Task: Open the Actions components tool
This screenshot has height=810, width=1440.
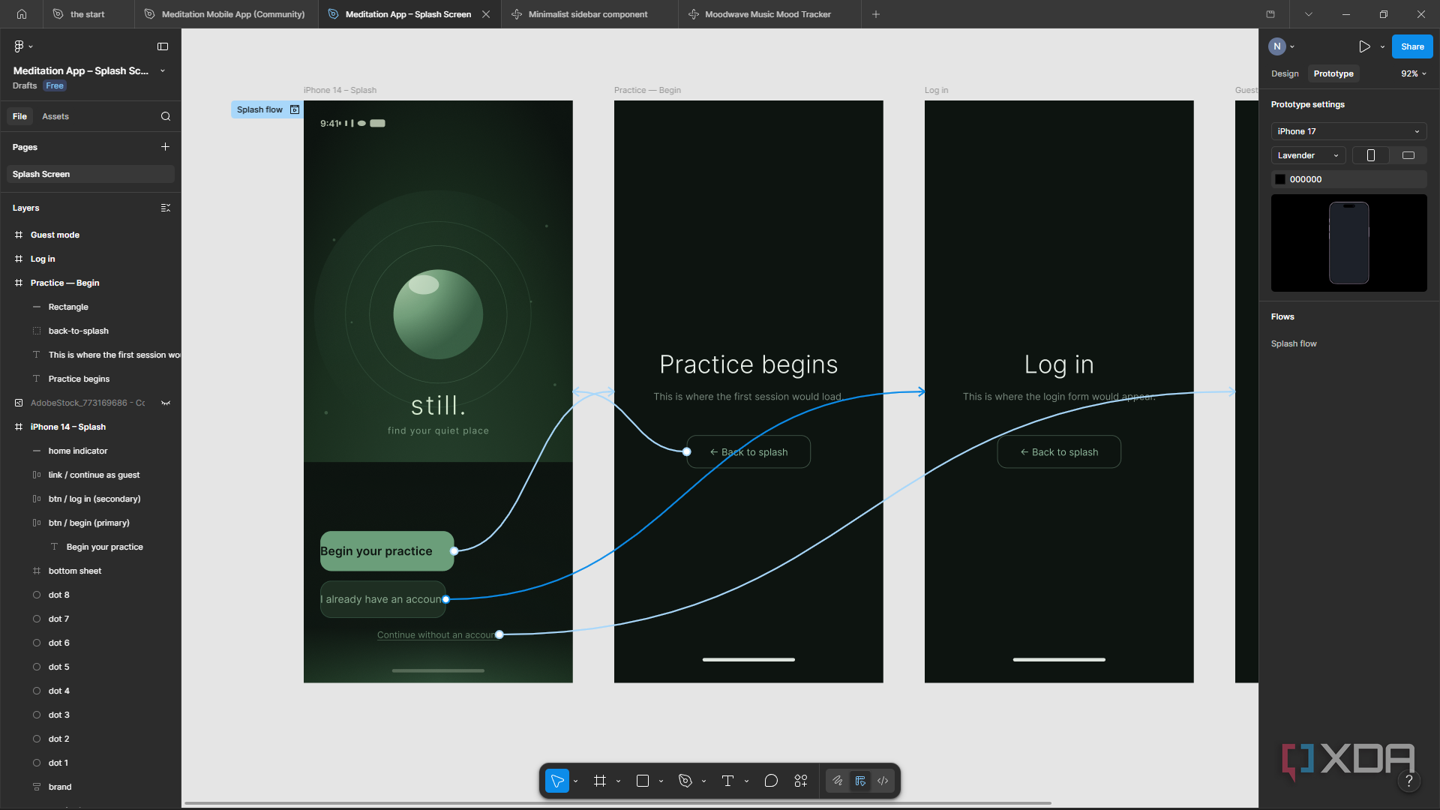Action: click(x=801, y=781)
